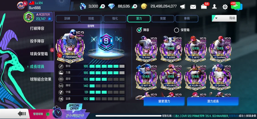Screen dimensions: 257x119
Task: Open the profile person icon
Action: pos(214,7)
